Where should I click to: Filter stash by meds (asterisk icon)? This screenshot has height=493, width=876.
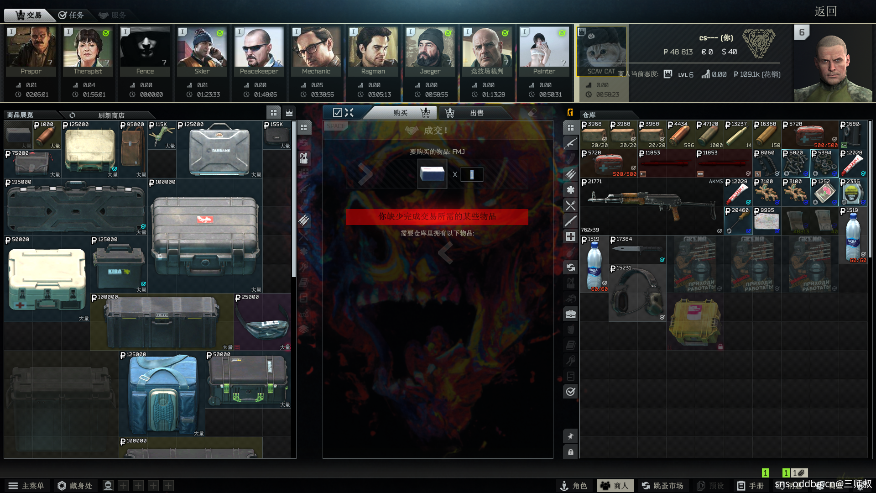tap(570, 190)
